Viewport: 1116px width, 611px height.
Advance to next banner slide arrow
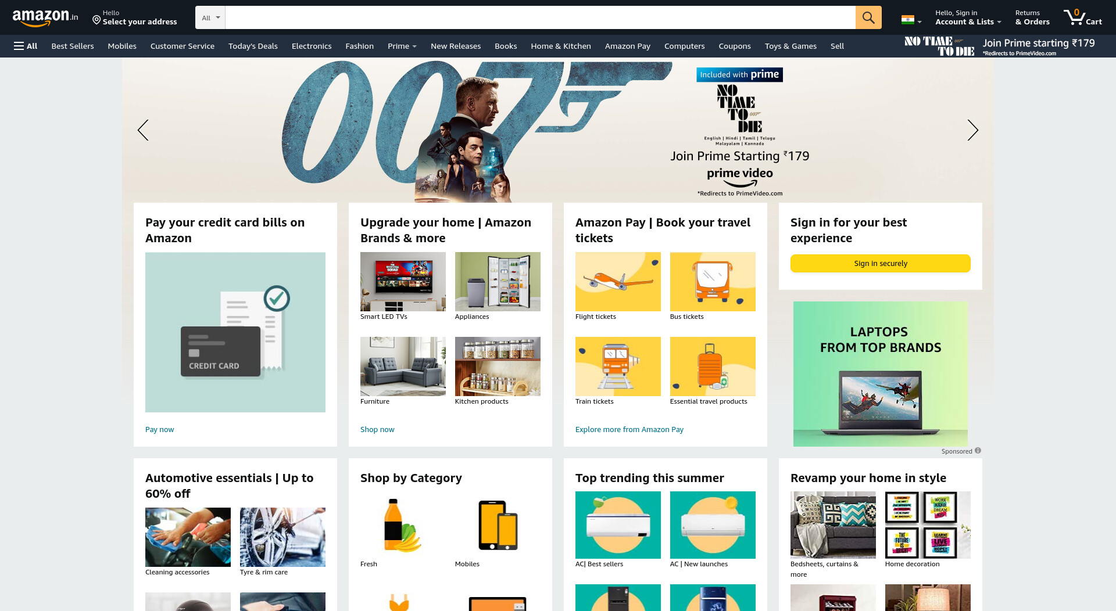coord(972,130)
